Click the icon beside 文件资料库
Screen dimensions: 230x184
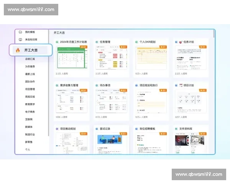176,129
